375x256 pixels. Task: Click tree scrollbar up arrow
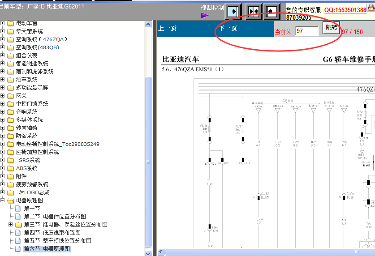click(148, 25)
